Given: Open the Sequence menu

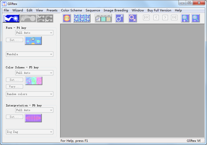Looking at the screenshot, I should tap(93, 10).
